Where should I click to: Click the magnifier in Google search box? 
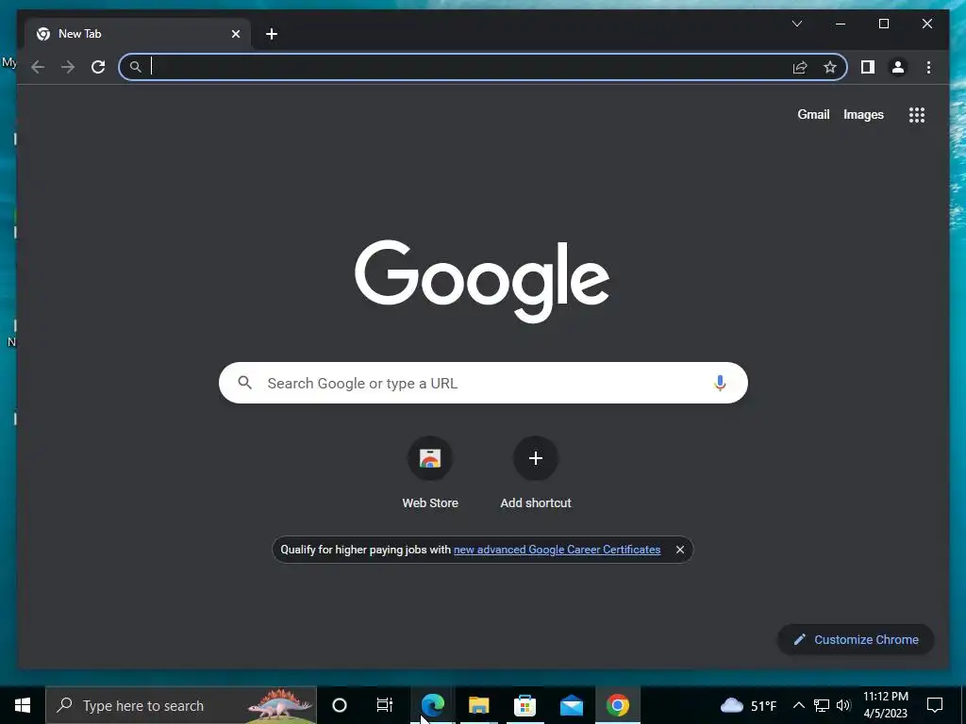pos(244,383)
